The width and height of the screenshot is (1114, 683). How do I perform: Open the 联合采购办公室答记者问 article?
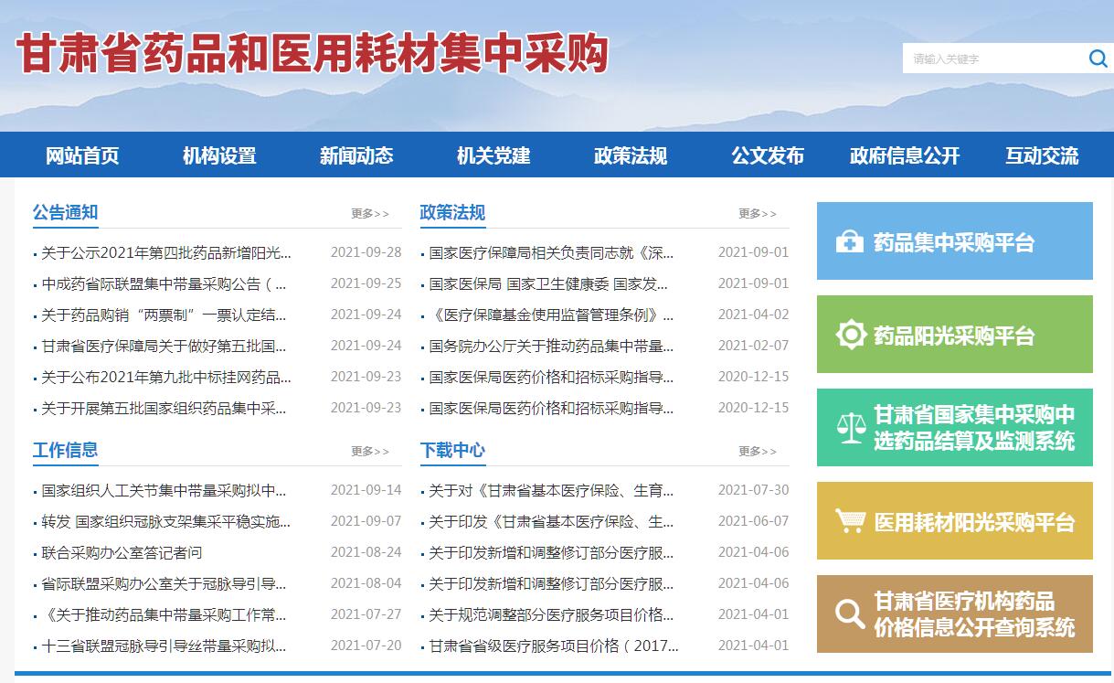coord(122,552)
